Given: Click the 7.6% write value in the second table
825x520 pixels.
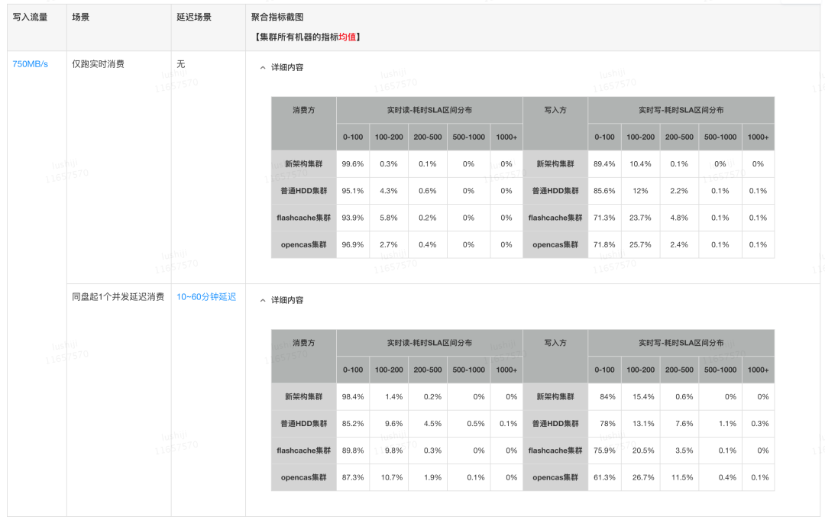Looking at the screenshot, I should [x=684, y=424].
